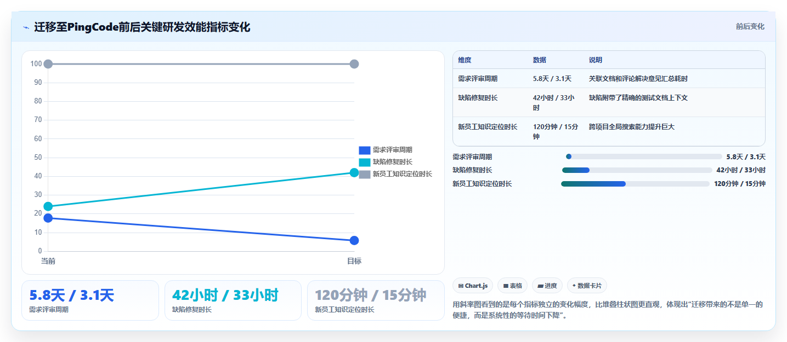Click the cyan data point at 当前
Viewport: 787px width, 342px height.
coord(48,206)
